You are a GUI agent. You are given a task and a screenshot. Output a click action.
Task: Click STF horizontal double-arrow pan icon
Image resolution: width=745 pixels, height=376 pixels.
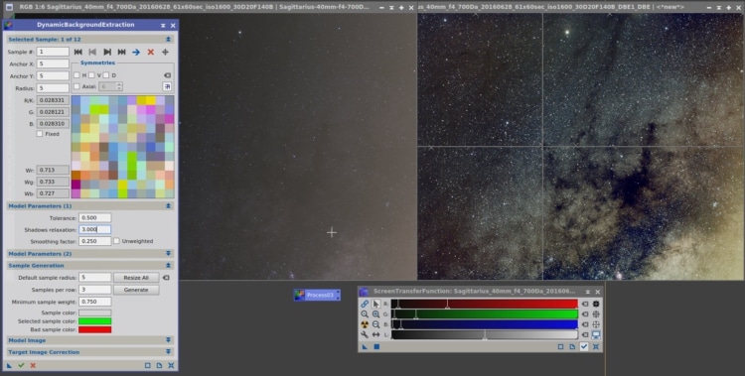[x=375, y=335]
